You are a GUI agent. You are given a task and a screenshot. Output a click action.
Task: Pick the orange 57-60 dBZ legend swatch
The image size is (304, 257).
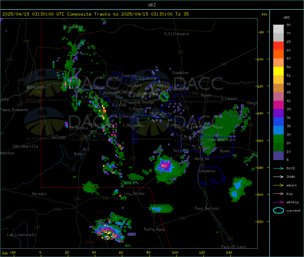(278, 54)
